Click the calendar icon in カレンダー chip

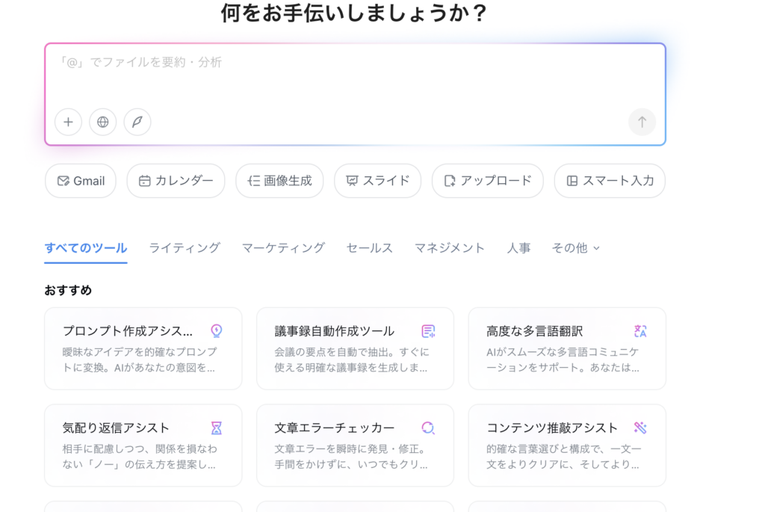(x=144, y=181)
